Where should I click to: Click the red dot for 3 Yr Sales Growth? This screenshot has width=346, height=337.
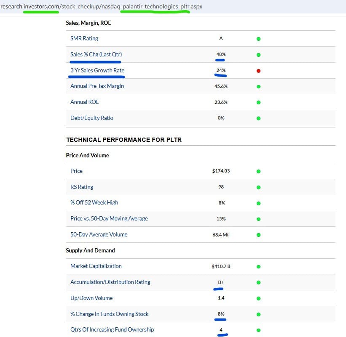click(258, 71)
